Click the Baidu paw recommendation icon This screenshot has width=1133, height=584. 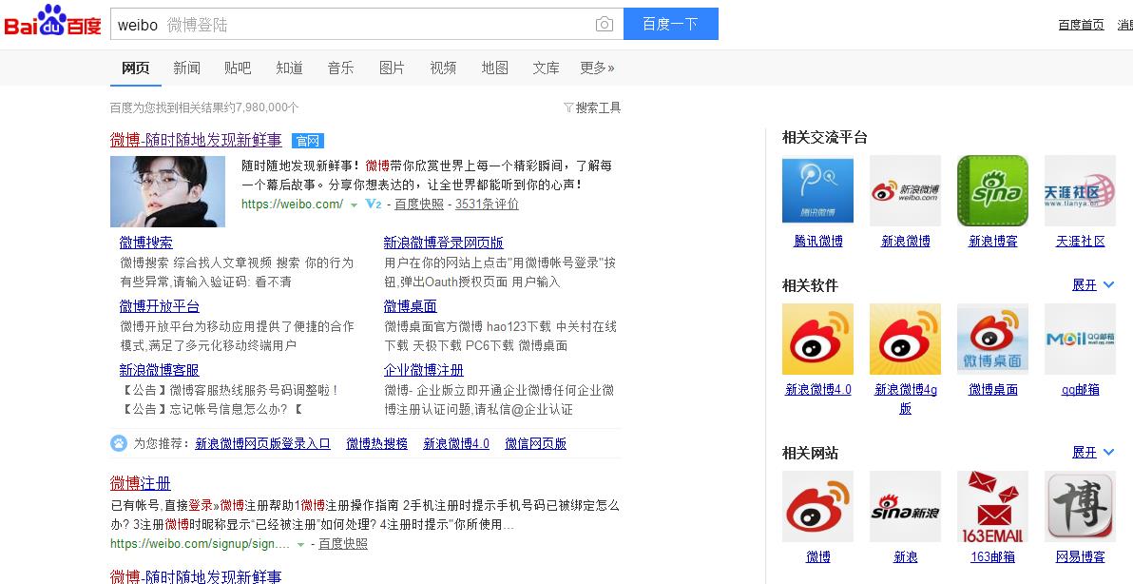(x=119, y=443)
